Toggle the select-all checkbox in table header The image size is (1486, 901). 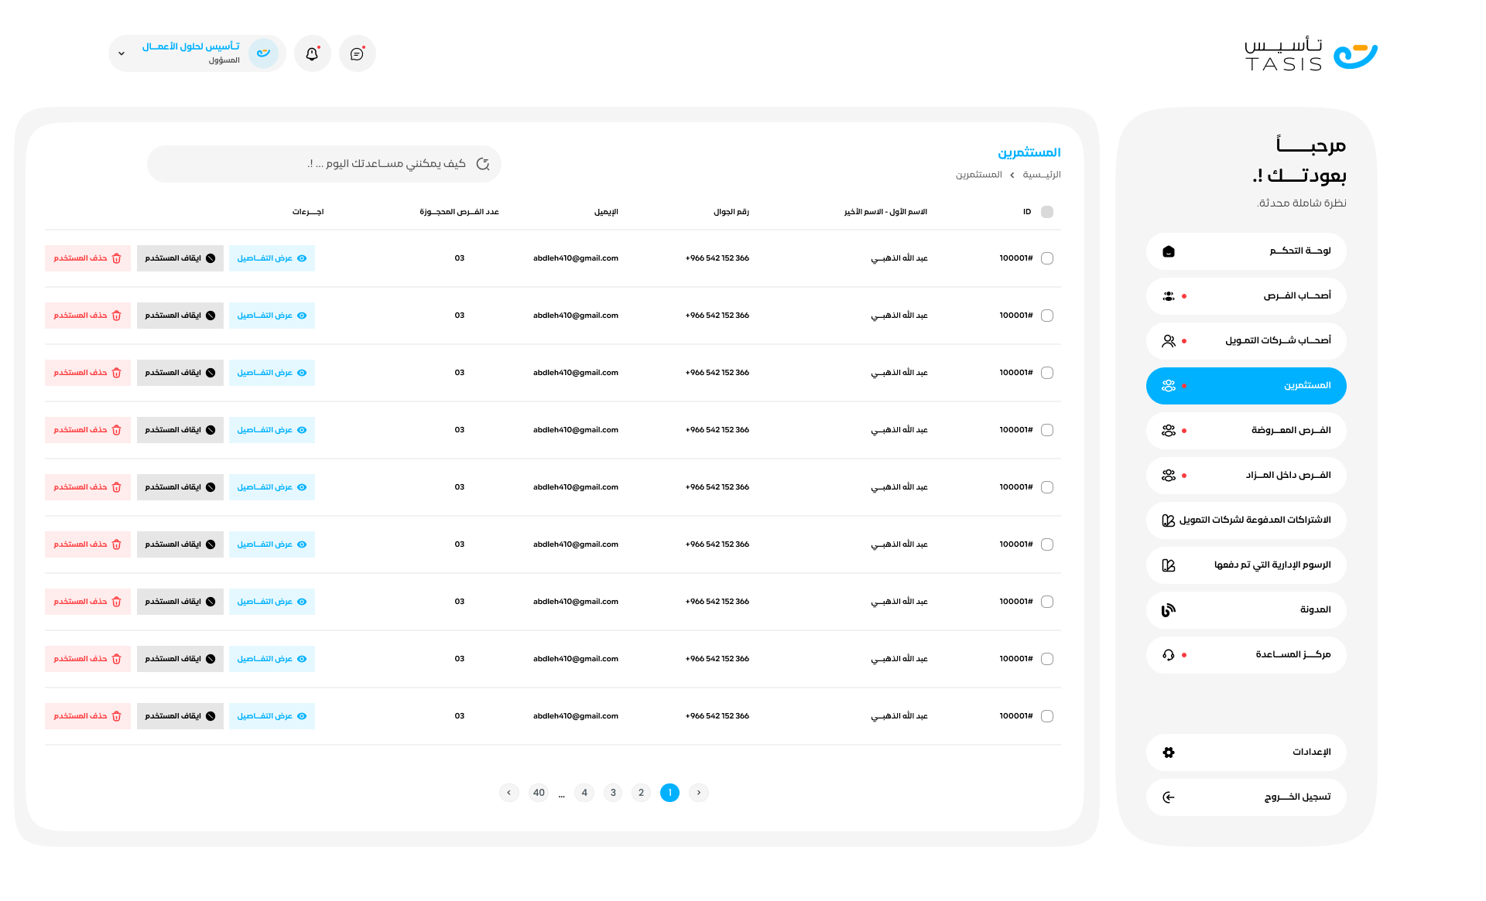click(x=1047, y=212)
